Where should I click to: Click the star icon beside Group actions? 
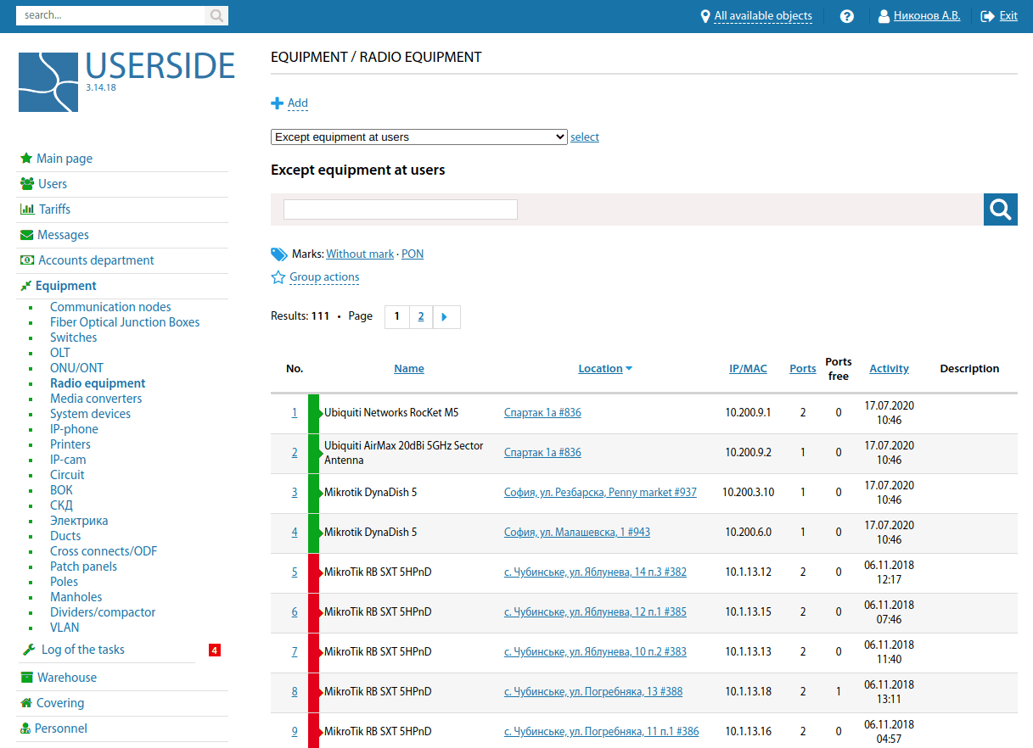tap(278, 277)
